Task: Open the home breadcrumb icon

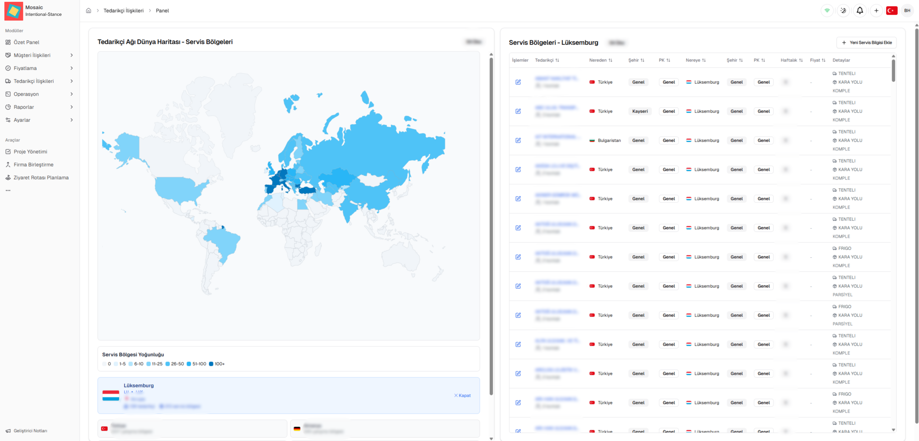Action: tap(88, 10)
